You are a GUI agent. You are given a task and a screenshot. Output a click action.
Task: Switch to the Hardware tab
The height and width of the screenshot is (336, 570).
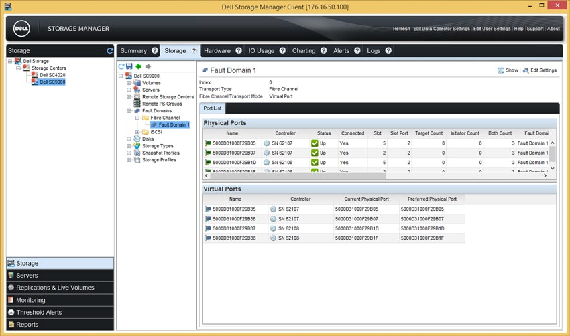(x=217, y=51)
